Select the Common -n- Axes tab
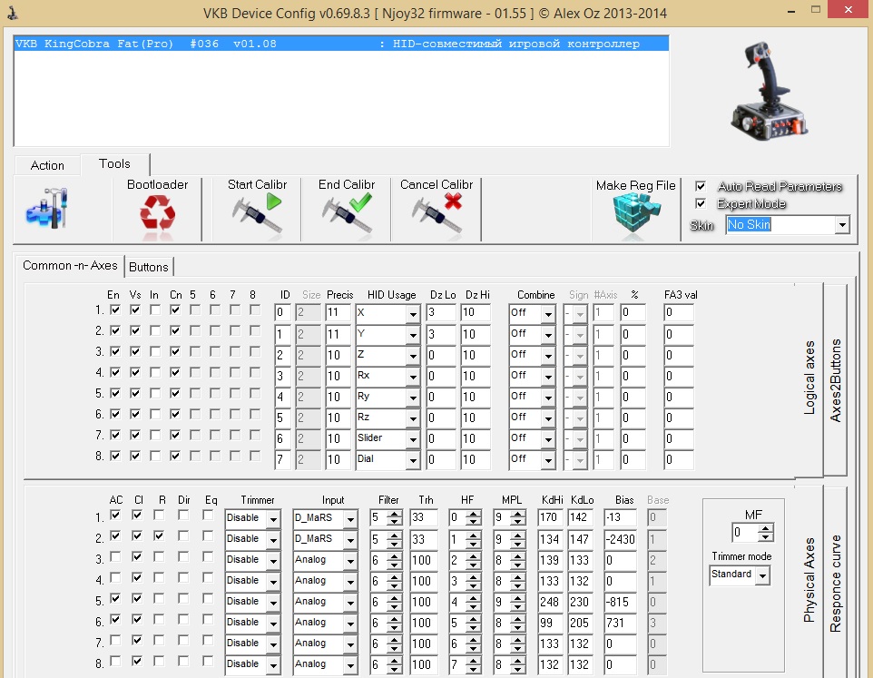873x678 pixels. coord(70,266)
